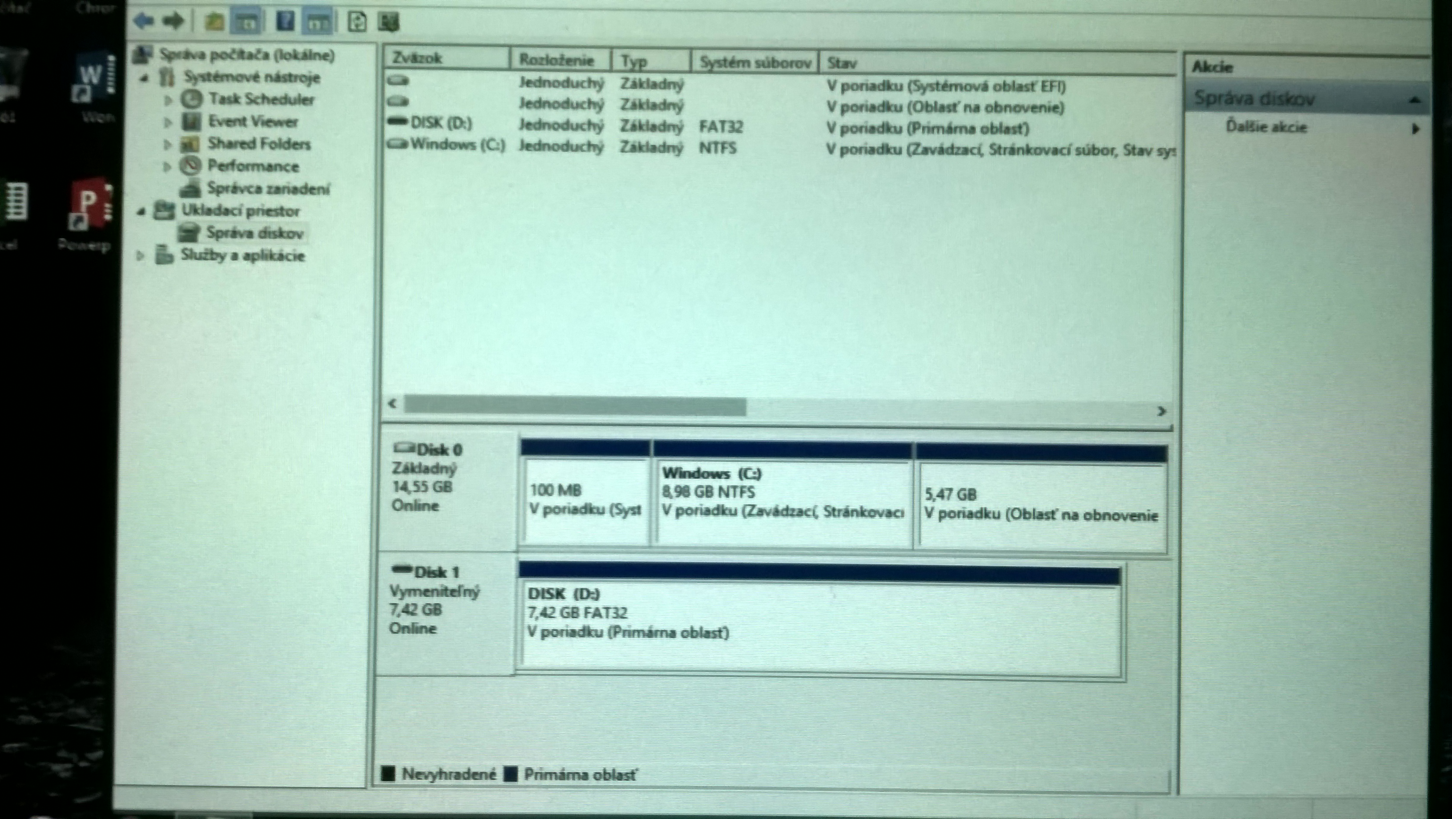Open Ďalšie akcie submenu in Akcie pane

(x=1266, y=127)
